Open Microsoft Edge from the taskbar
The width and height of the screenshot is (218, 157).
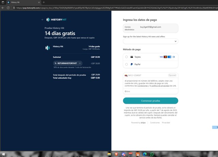(x=145, y=154)
